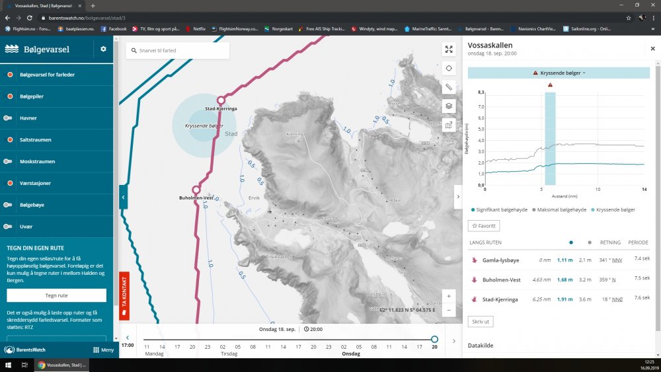The width and height of the screenshot is (661, 372).
Task: Click the Gamla-lysbøye waypoint icon
Action: click(x=474, y=260)
